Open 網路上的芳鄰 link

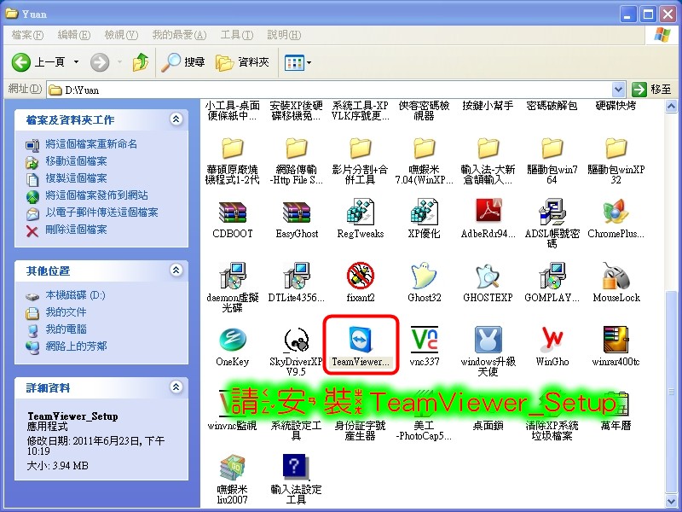76,346
